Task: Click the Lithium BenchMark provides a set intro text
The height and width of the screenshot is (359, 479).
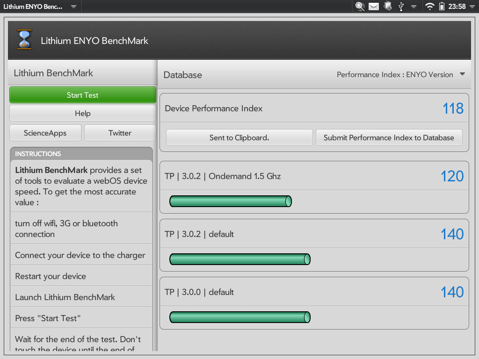Action: coord(81,186)
